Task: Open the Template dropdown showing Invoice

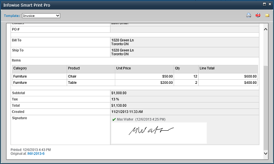Action: 41,15
